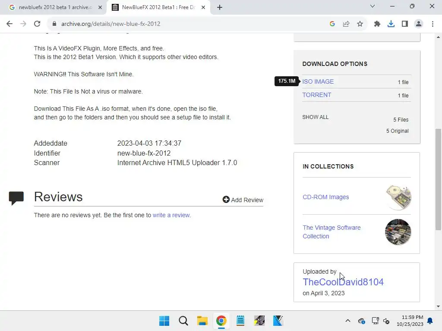Viewport: 442px width, 331px height.
Task: Close the NewBlueFX 2012 Beta1 tab
Action: pyautogui.click(x=203, y=7)
